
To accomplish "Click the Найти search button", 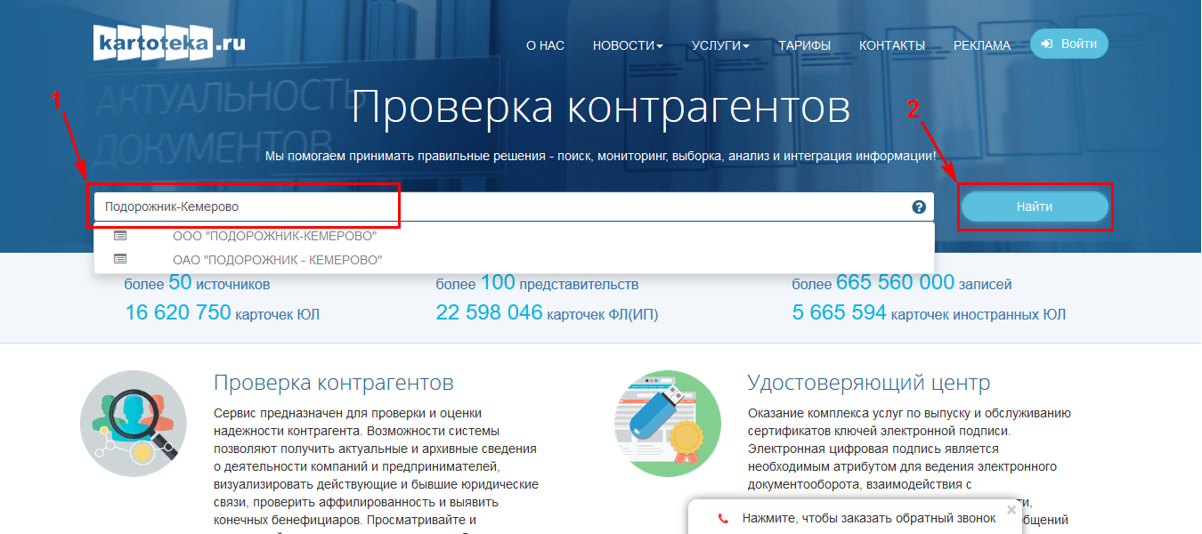I will 1035,206.
